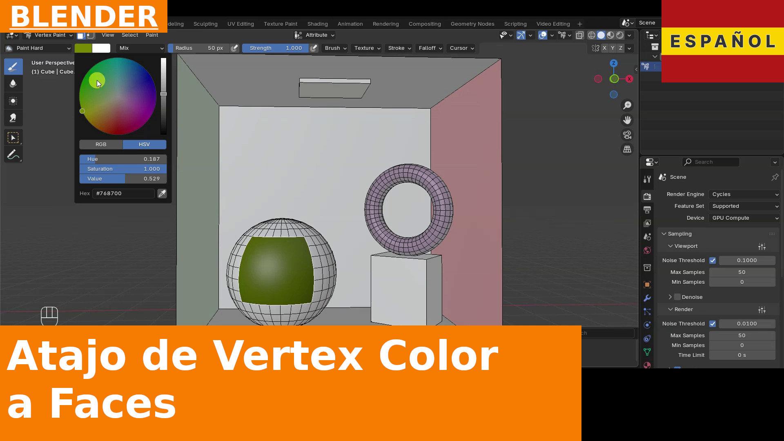Open the Render Engine Cycles dropdown
784x441 pixels.
click(x=745, y=194)
